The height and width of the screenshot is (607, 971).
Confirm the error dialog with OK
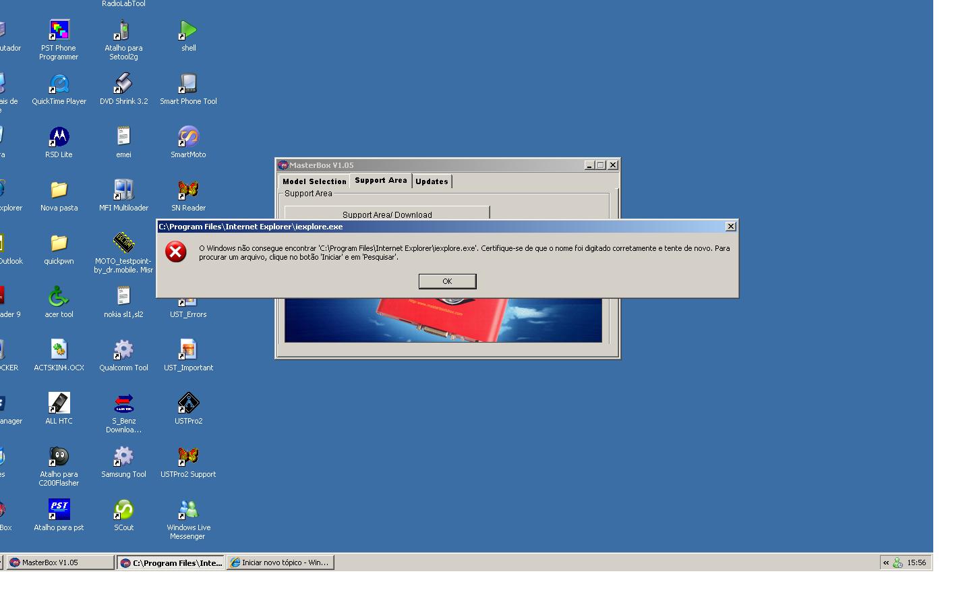pyautogui.click(x=447, y=281)
